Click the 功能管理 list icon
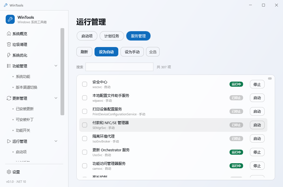 pyautogui.click(x=9, y=66)
